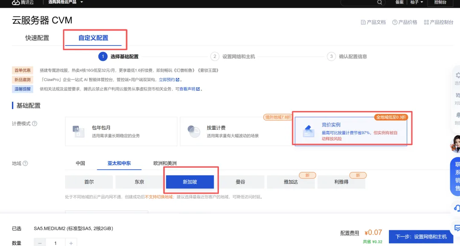Screen dimensions: 460x246
Task: Click the headset support icon on right sidebar
Action: (457, 209)
